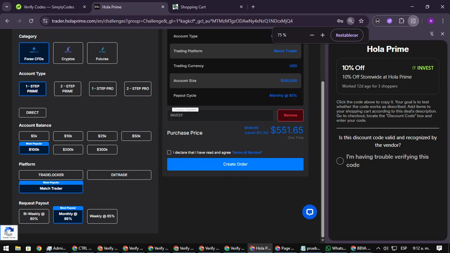This screenshot has height=253, width=450.
Task: Select Bi-Weekly @ 80% payout
Action: click(x=34, y=216)
